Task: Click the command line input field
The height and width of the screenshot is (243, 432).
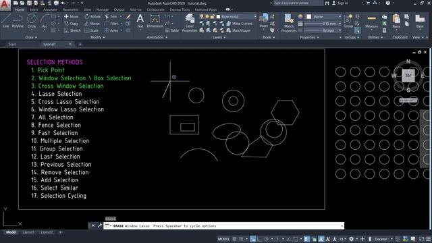Action: (223, 226)
